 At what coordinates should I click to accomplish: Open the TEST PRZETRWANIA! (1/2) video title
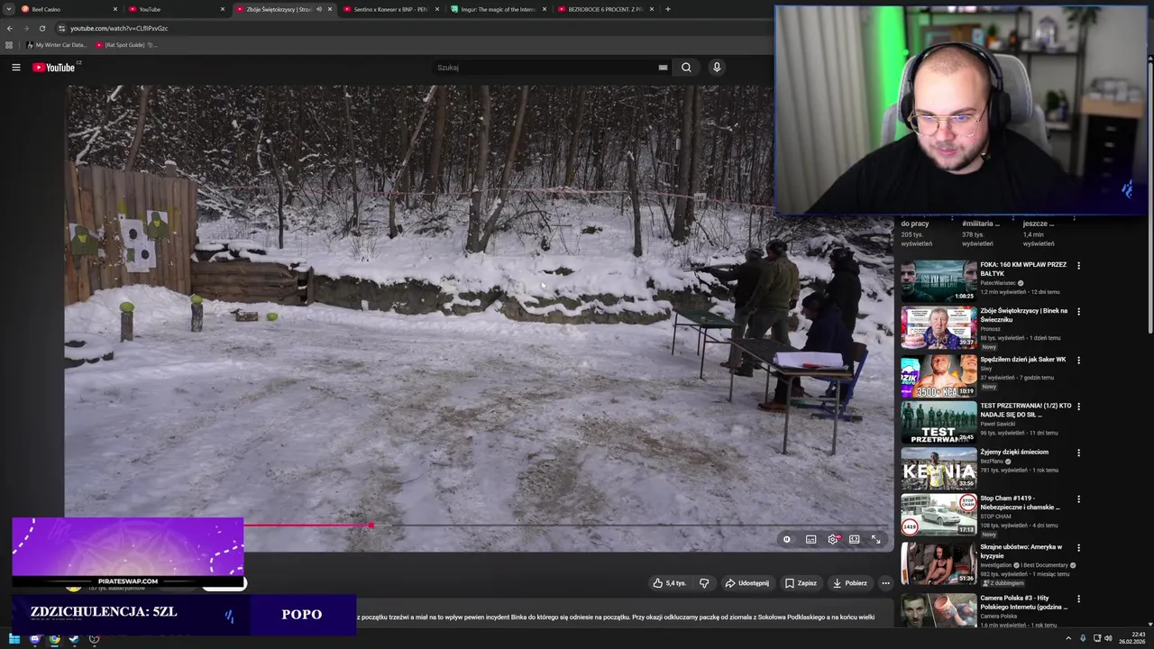tap(1026, 409)
